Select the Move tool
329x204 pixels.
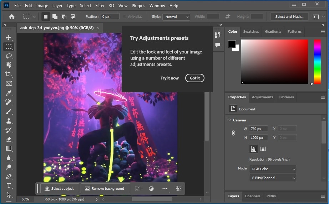(9, 37)
